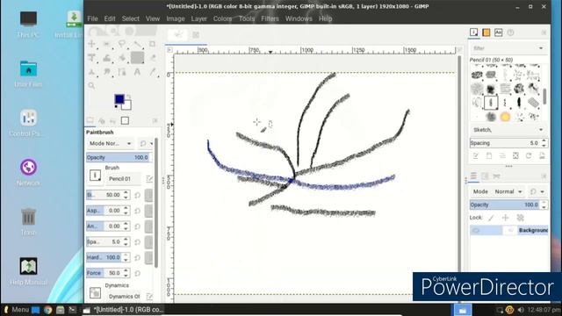Viewport: 562px width, 316px height.
Task: Open the Brushes dock tab
Action: [x=474, y=32]
